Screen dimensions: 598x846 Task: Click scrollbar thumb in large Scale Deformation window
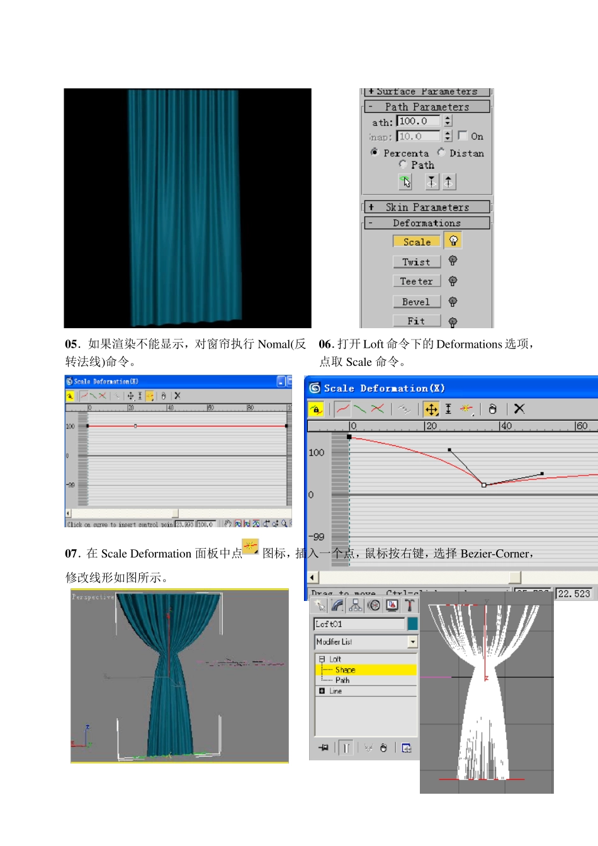(x=515, y=577)
